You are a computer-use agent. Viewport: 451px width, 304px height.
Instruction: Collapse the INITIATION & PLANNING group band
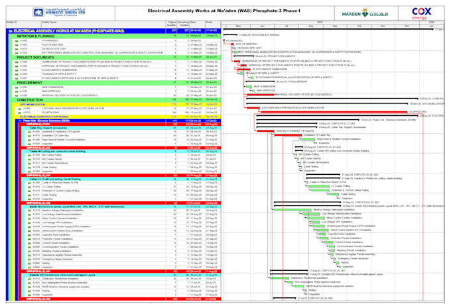point(113,36)
